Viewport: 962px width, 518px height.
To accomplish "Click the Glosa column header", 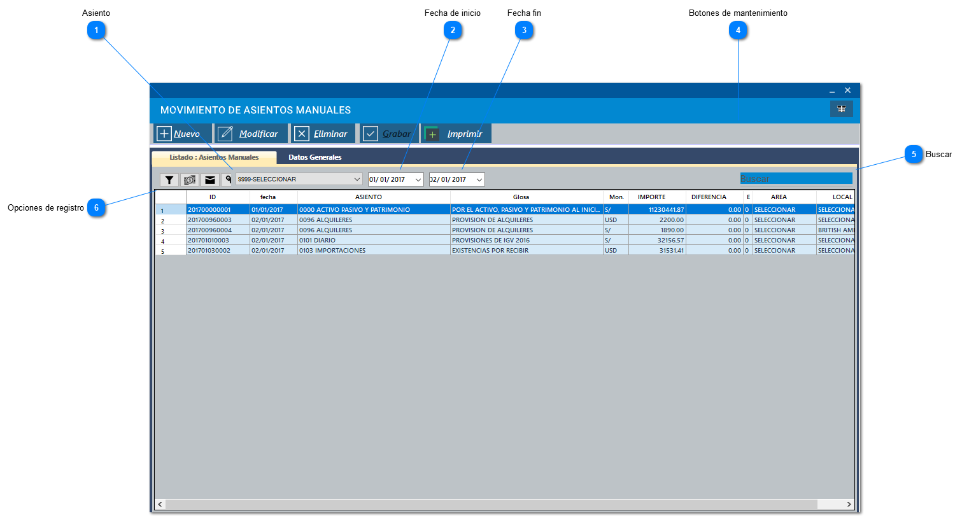I will click(x=527, y=197).
